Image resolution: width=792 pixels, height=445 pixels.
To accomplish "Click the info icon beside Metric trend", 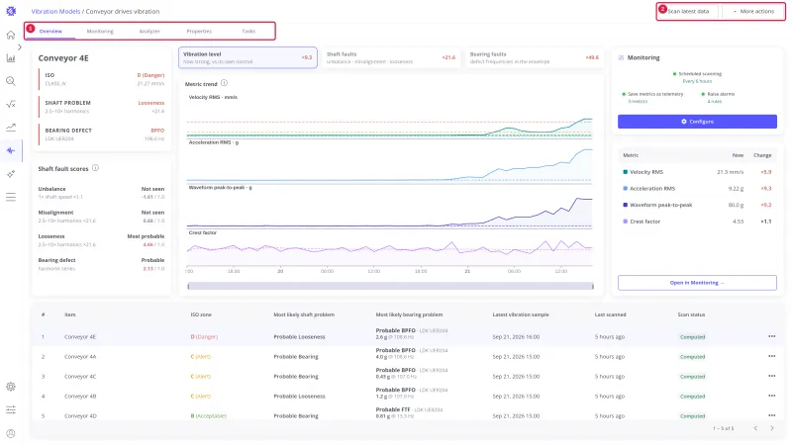I will tap(224, 83).
